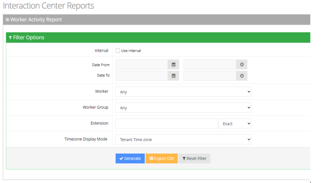This screenshot has width=335, height=183.
Task: Open the Timezone Display Mode dropdown
Action: pos(183,139)
